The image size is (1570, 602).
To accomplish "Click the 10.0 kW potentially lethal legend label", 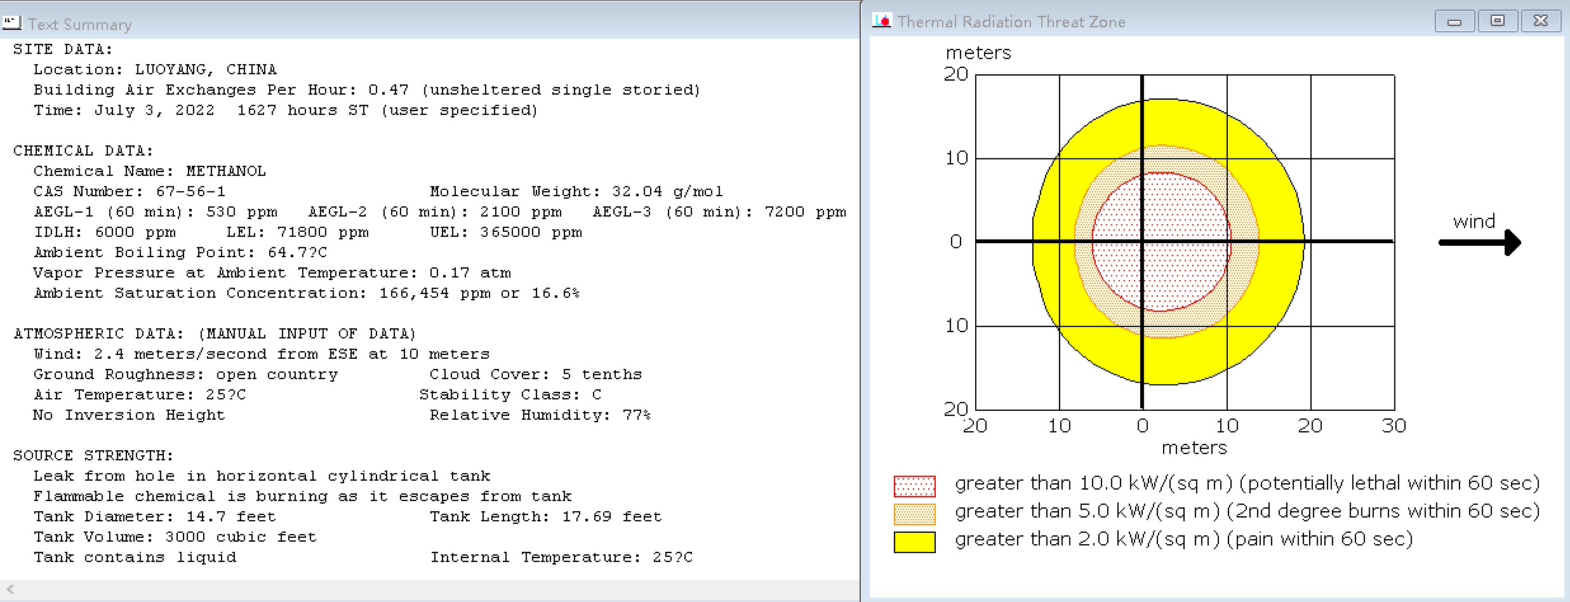I will point(1247,484).
